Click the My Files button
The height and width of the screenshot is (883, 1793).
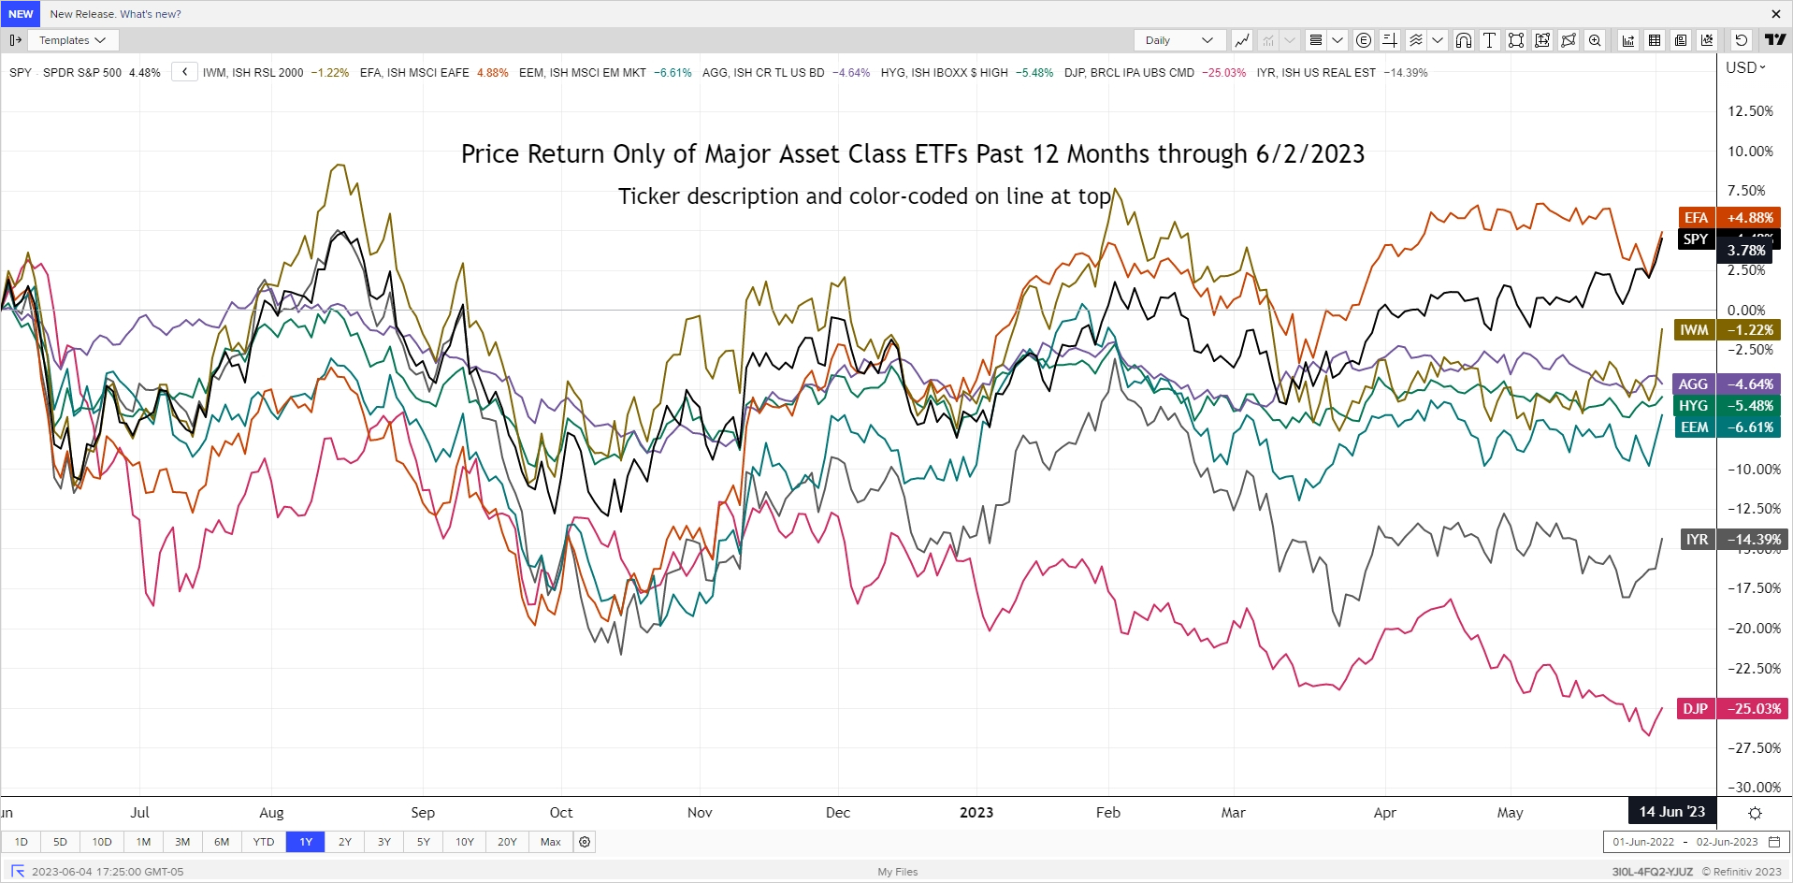(898, 872)
